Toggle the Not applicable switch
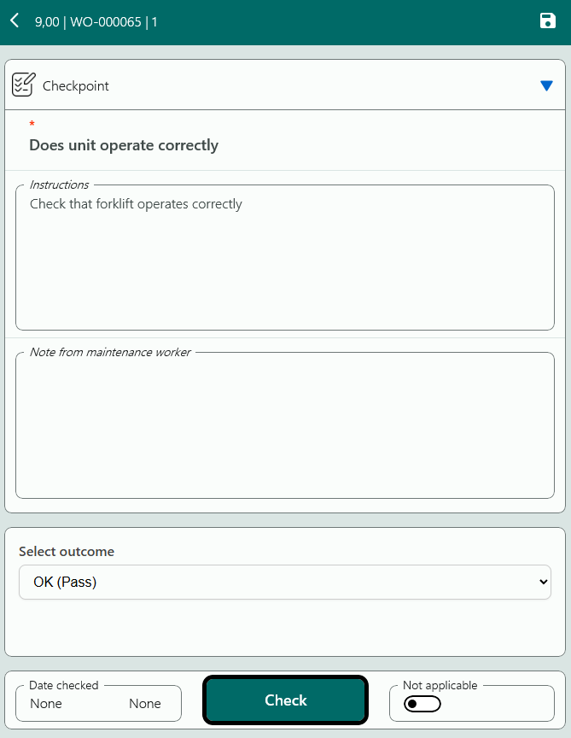571x738 pixels. pos(422,704)
